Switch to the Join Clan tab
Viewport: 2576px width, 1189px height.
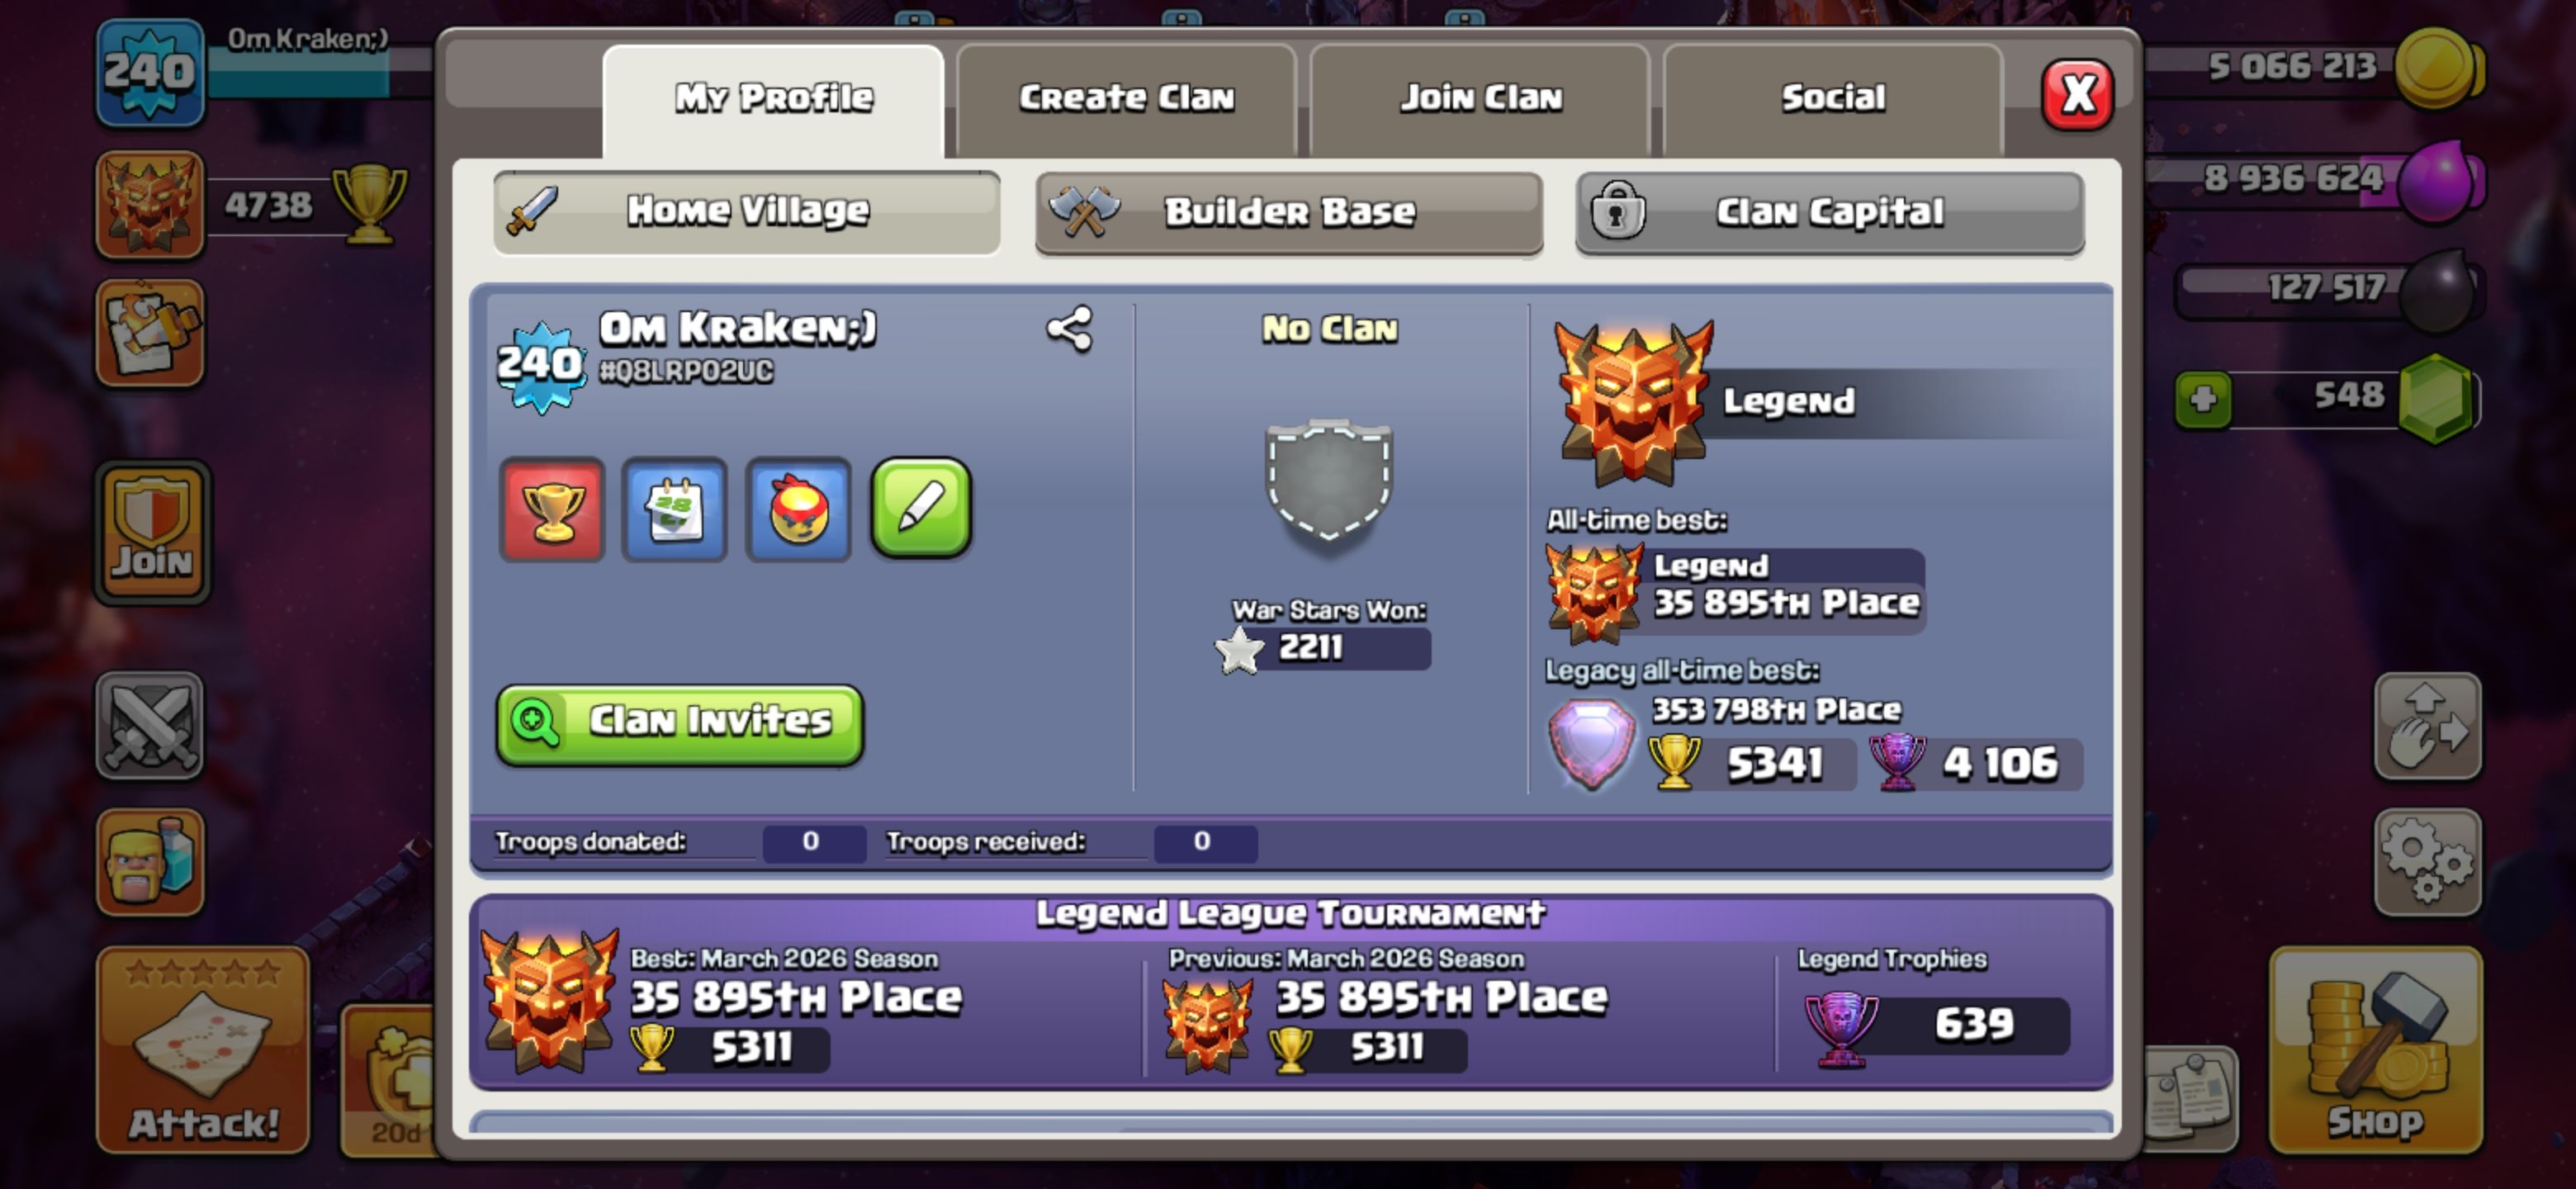1480,98
